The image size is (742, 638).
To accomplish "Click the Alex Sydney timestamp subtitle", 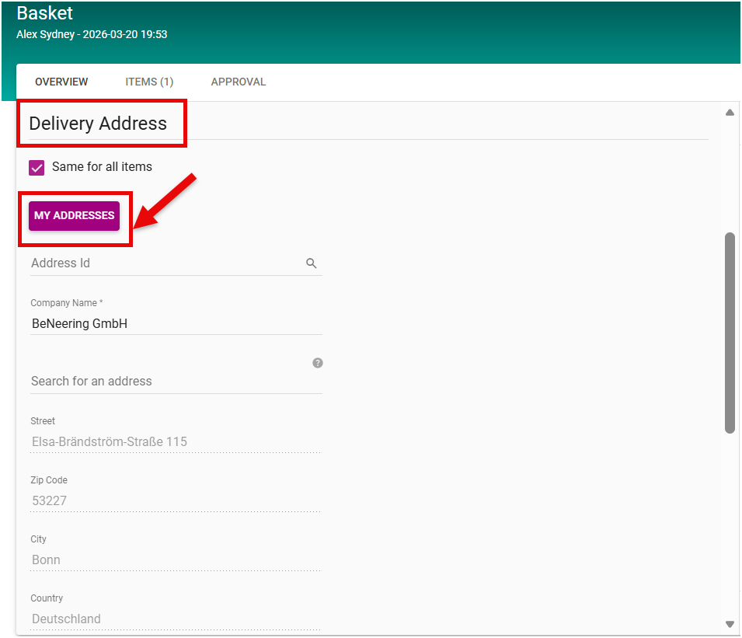I will pyautogui.click(x=92, y=34).
